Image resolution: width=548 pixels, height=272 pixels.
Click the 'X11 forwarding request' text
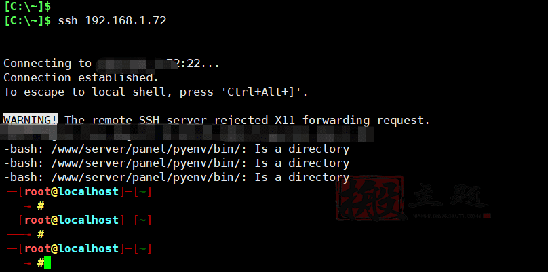352,120
